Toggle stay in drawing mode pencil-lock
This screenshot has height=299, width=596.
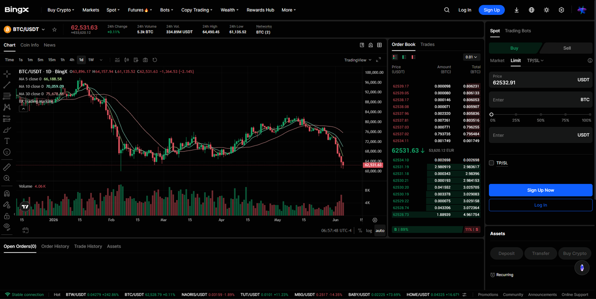pyautogui.click(x=7, y=204)
